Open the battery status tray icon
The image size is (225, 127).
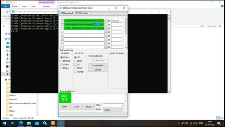point(183,123)
